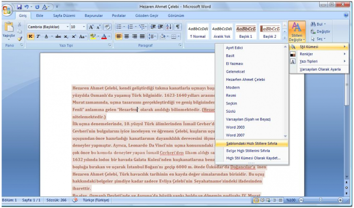Save the document from quick access toolbar

tap(19, 7)
